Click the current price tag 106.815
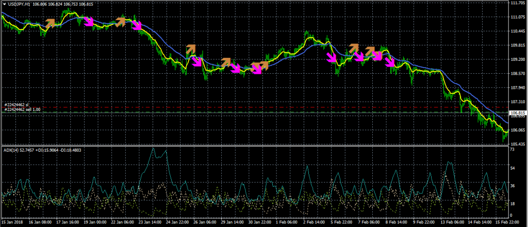The width and height of the screenshot is (528, 227). click(517, 112)
